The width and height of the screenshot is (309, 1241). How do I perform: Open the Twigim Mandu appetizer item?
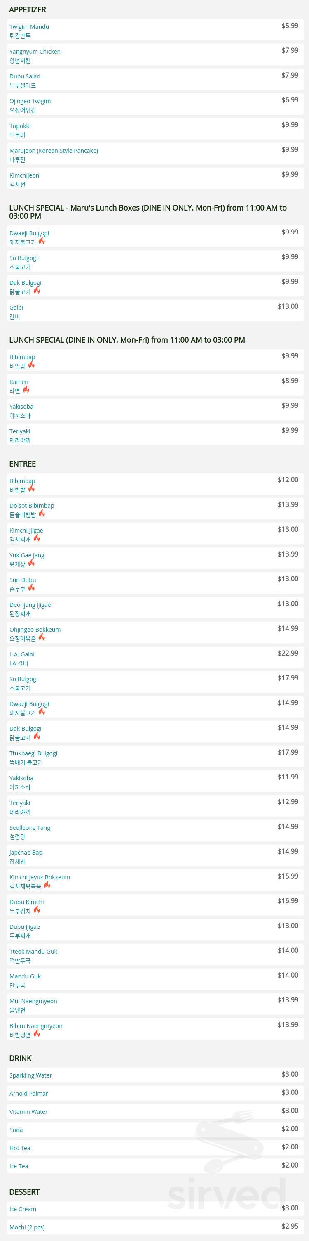(155, 30)
